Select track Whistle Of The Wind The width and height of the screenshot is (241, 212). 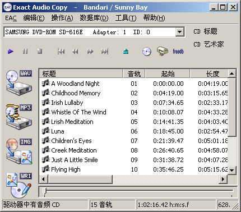click(78, 112)
